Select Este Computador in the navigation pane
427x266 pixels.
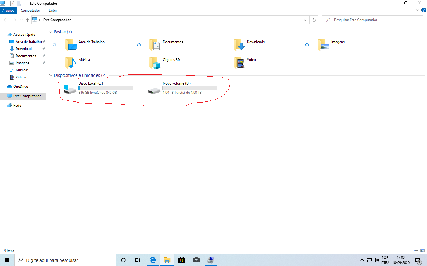coord(23,96)
